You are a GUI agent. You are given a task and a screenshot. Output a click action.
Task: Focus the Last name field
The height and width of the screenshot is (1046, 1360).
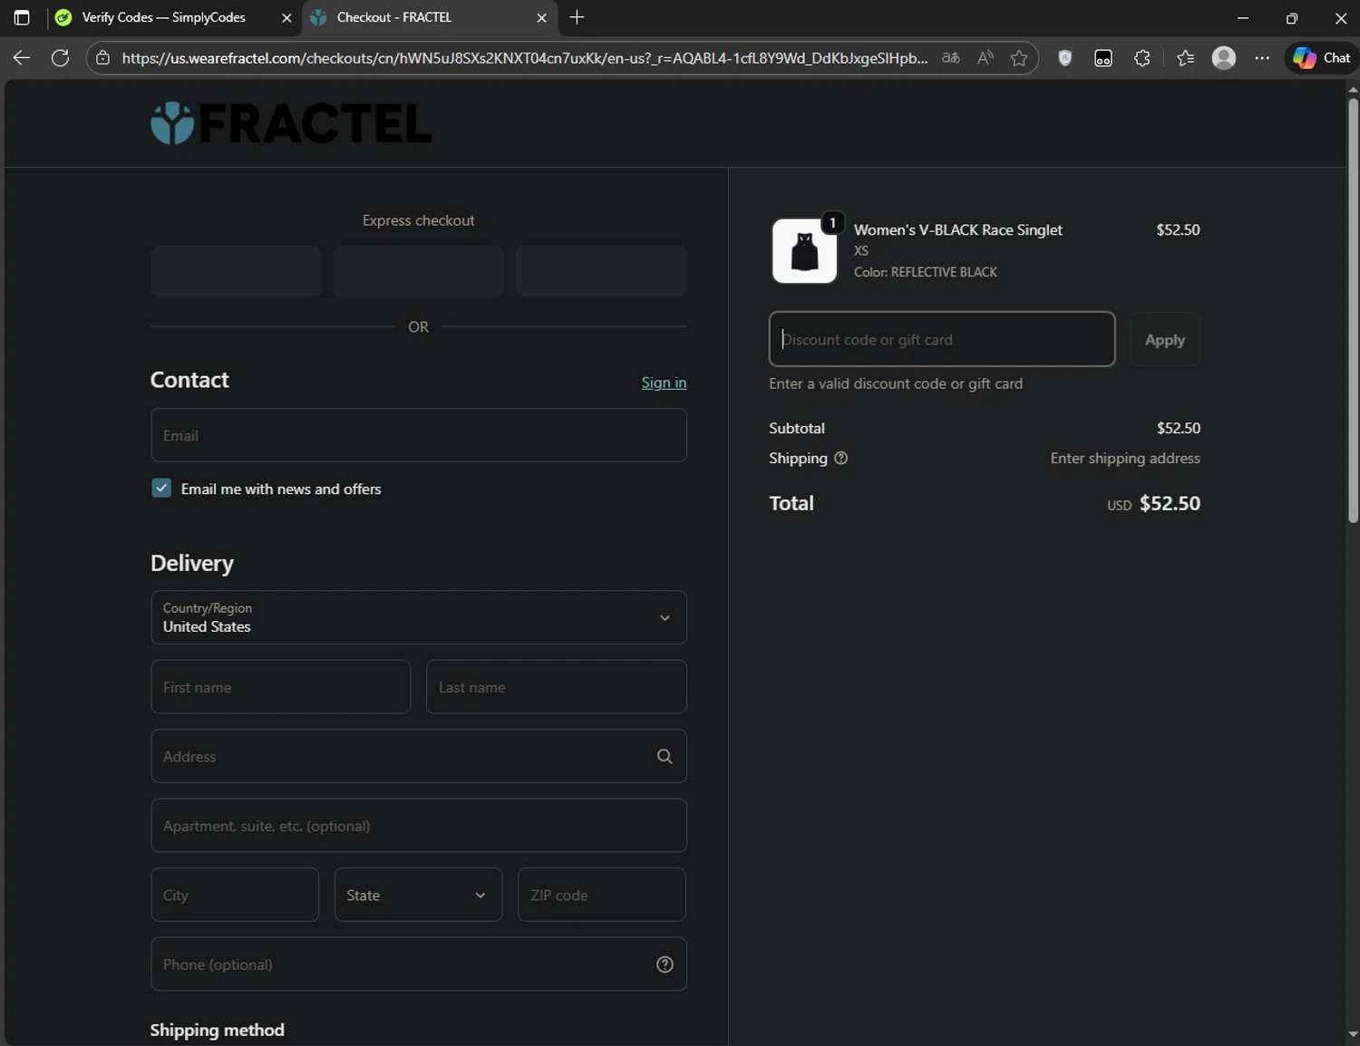[x=556, y=687]
